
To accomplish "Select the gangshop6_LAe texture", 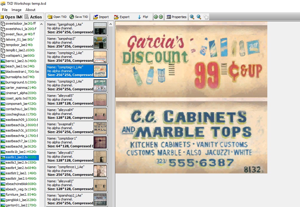I will [77, 28].
